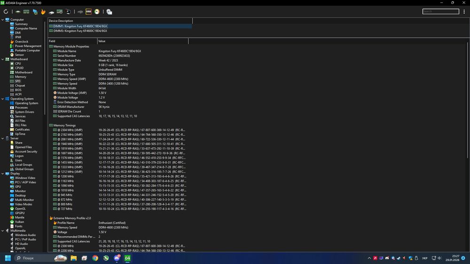Focus the Search input field
Viewport: 470px width, 264px height.
tap(440, 11)
